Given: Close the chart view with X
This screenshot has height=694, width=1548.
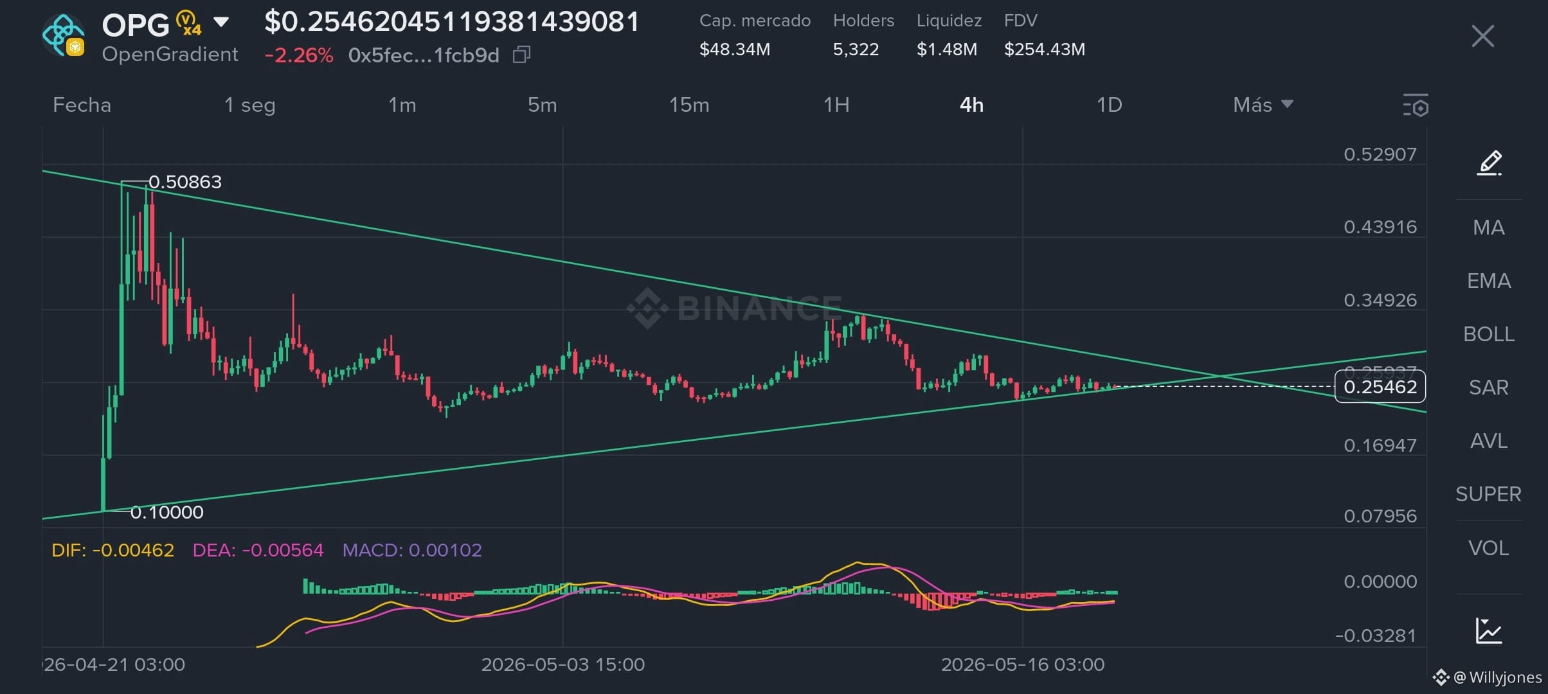Looking at the screenshot, I should 1482,36.
